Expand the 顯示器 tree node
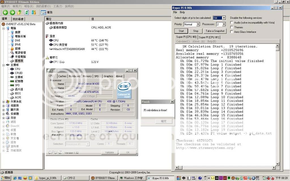Screen dimensions: 290x181 point(3,110)
